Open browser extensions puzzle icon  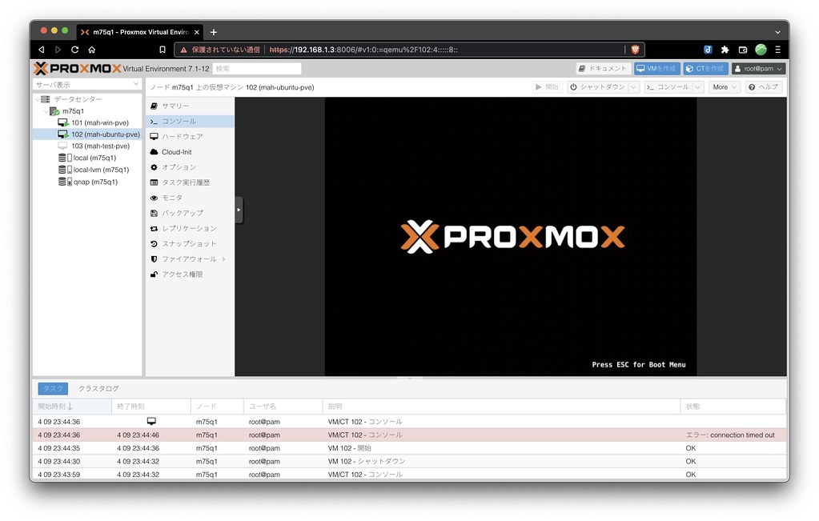(725, 50)
